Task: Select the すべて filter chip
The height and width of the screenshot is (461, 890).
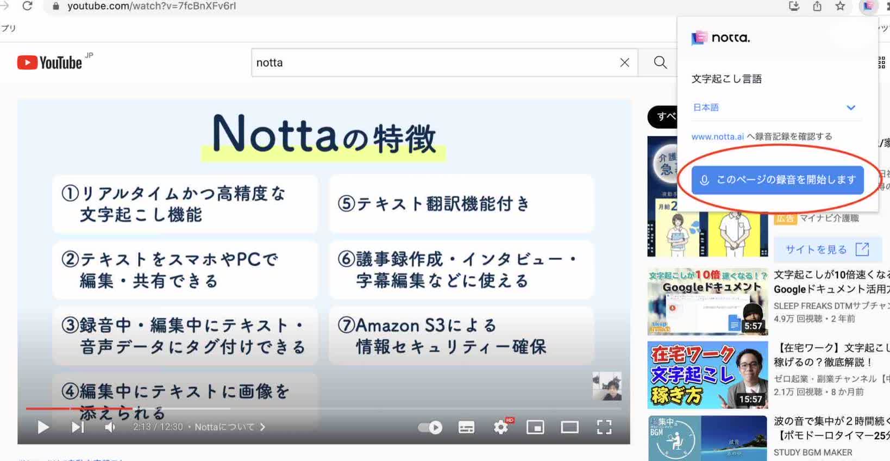Action: 662,116
